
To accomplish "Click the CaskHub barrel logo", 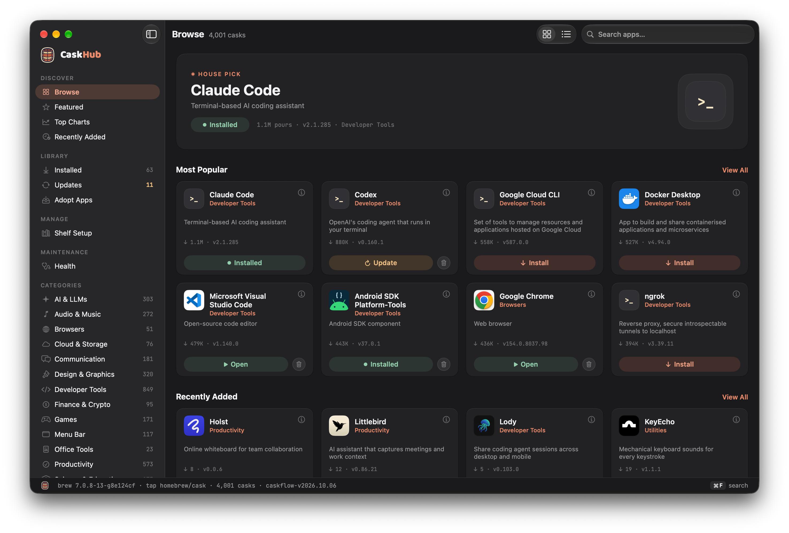I will pyautogui.click(x=48, y=55).
